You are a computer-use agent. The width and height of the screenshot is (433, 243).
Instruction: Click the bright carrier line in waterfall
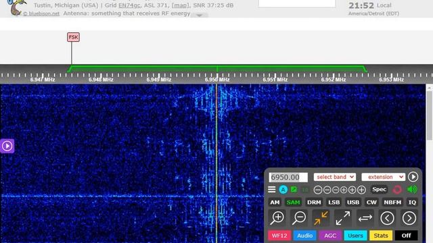pyautogui.click(x=216, y=163)
